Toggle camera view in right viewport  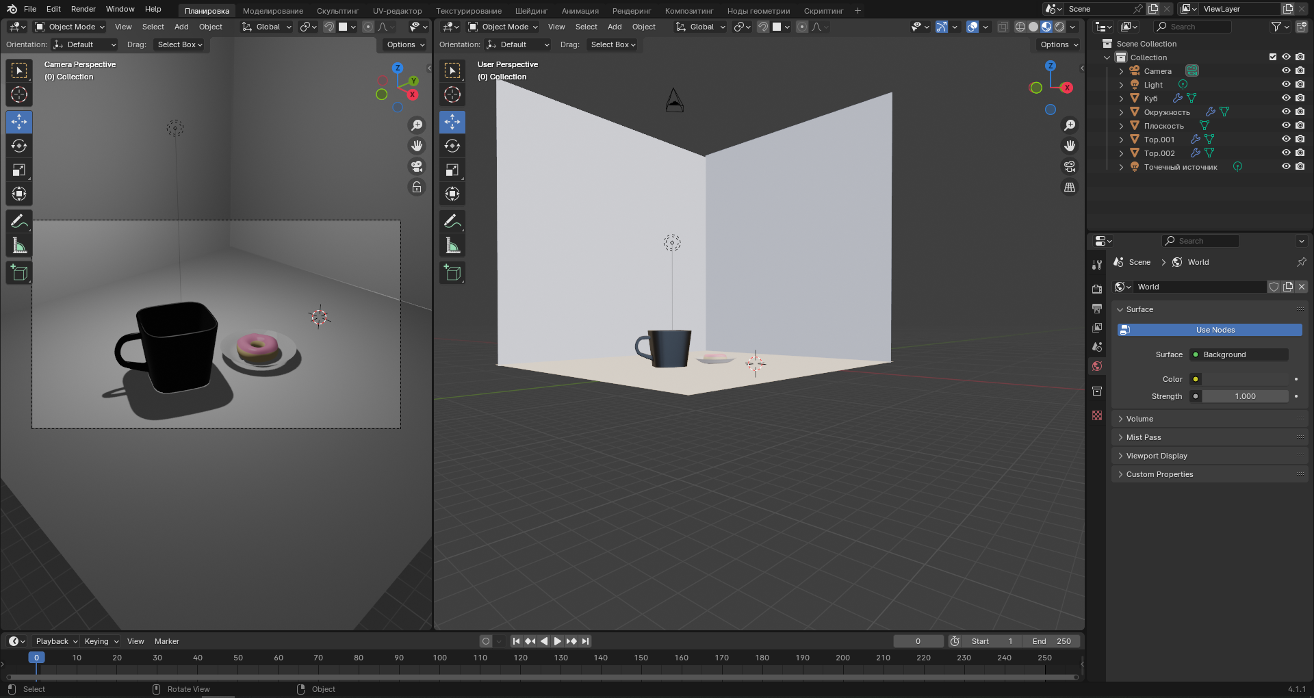(1070, 166)
